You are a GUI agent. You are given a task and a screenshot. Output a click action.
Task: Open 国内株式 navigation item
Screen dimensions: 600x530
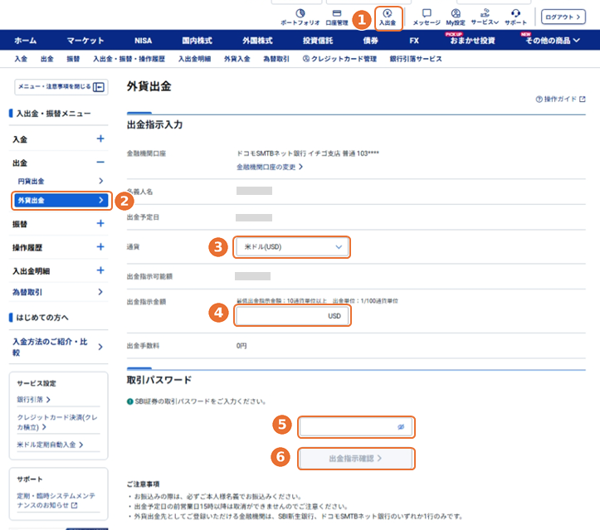pyautogui.click(x=197, y=40)
